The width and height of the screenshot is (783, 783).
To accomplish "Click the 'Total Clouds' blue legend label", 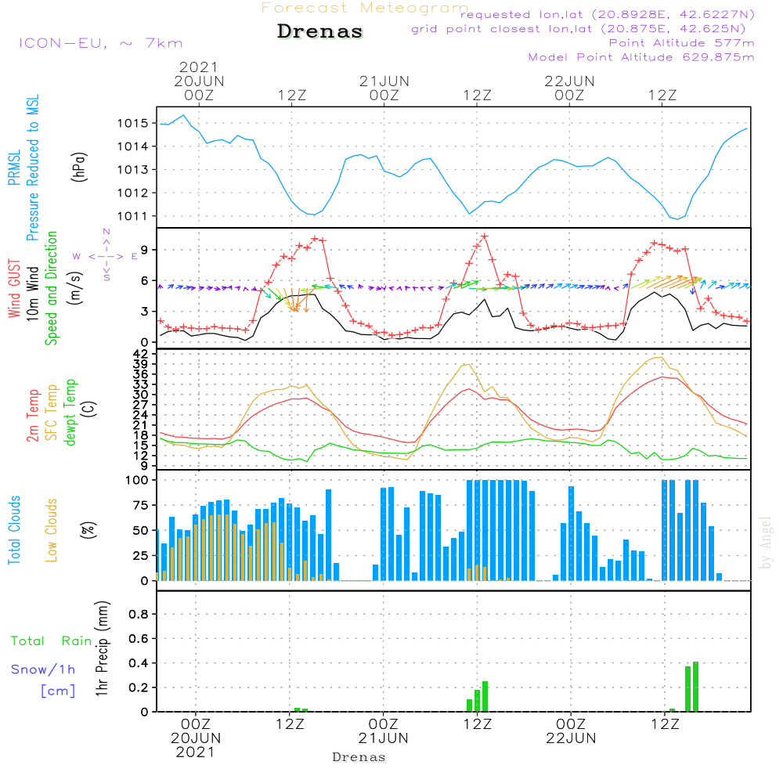I will [x=14, y=530].
